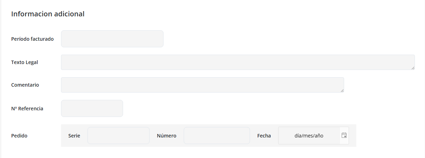The image size is (425, 158).
Task: Focus the Período facturado input field
Action: click(112, 39)
